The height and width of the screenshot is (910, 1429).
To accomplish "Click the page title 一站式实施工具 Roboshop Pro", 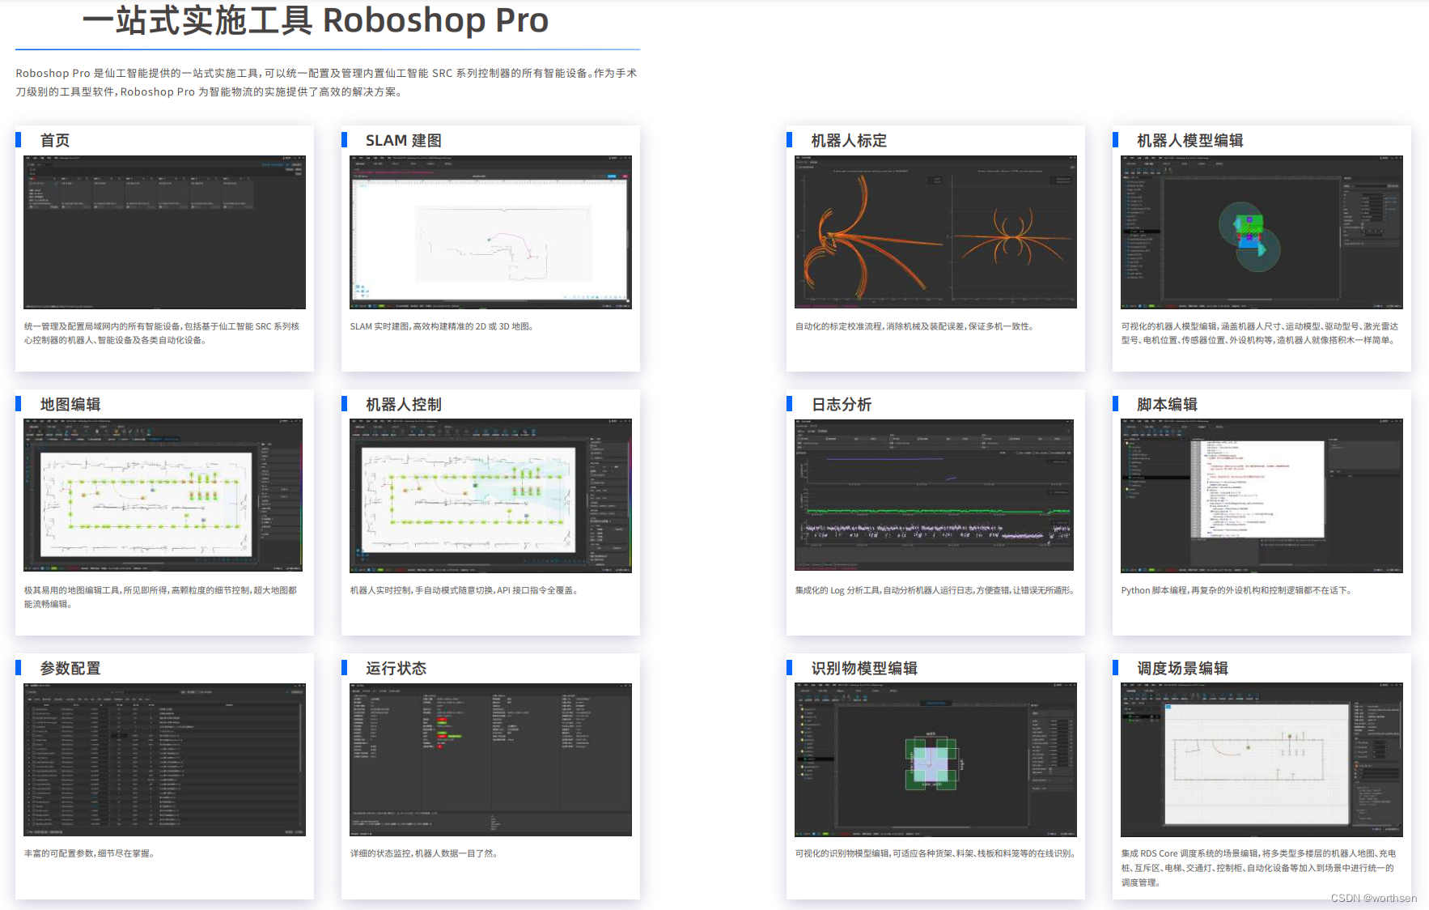I will point(316,20).
